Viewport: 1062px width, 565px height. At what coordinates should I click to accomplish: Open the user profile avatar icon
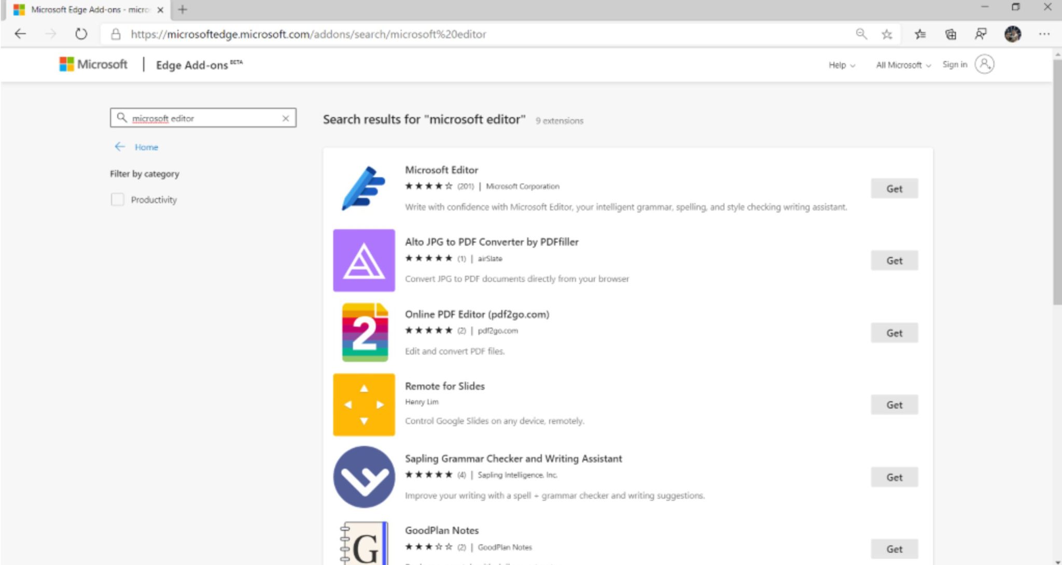tap(984, 64)
